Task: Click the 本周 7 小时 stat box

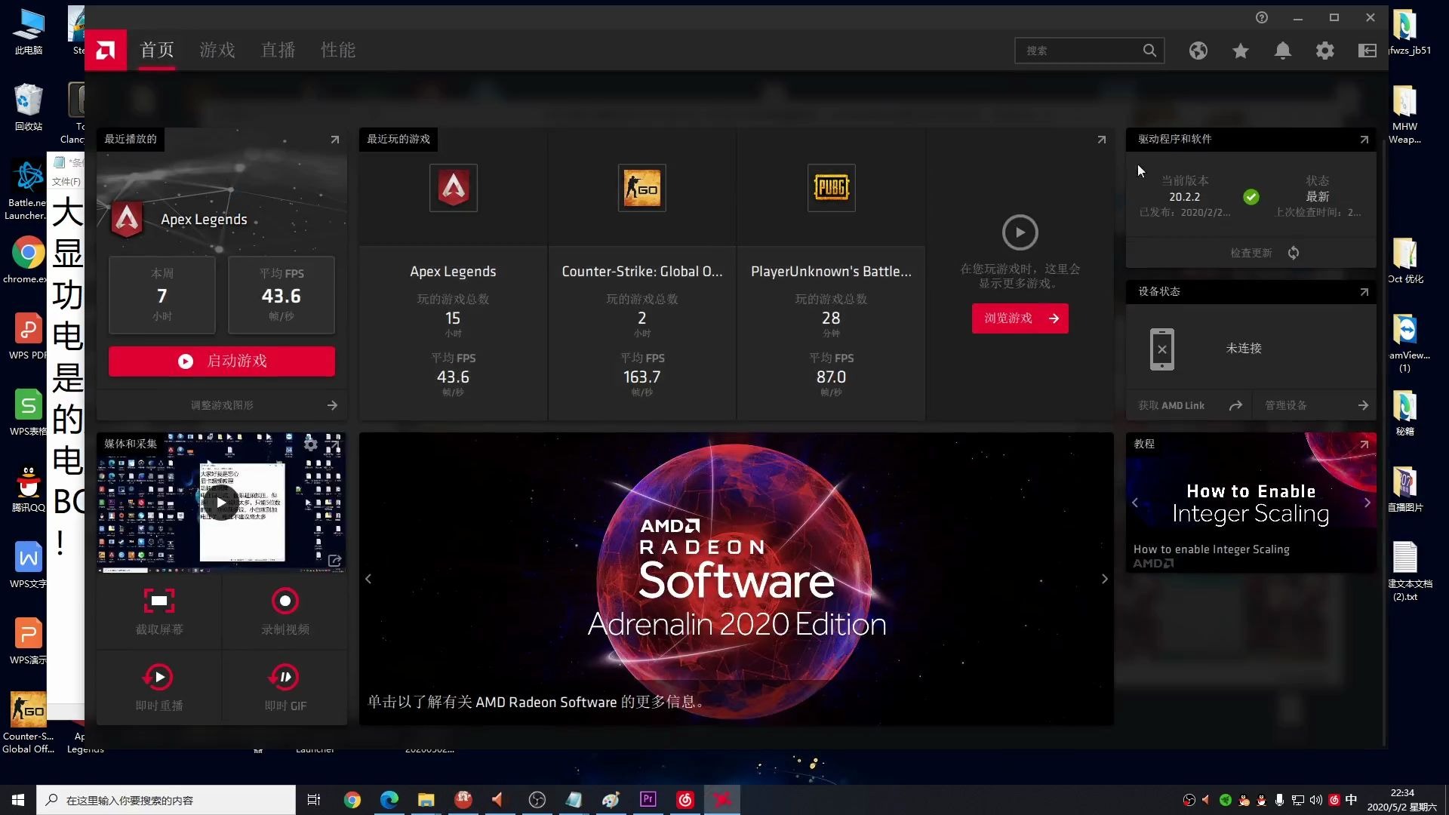Action: (162, 295)
